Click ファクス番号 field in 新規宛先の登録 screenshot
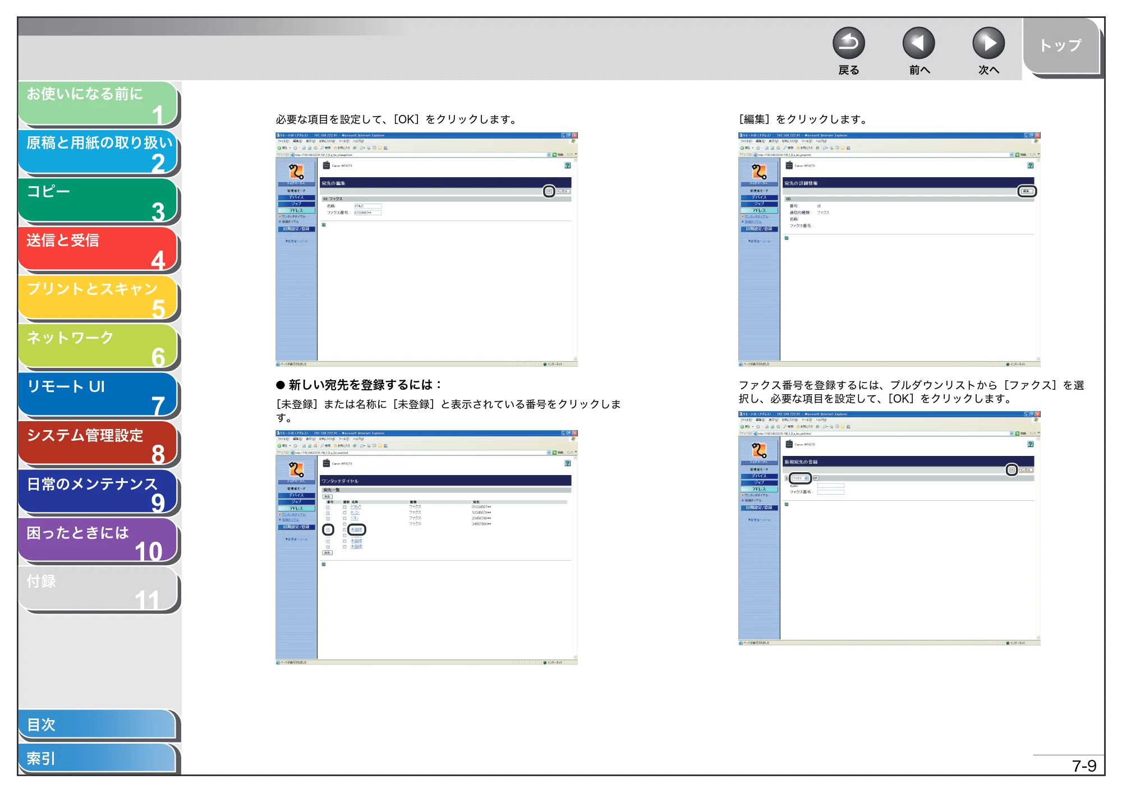 point(830,492)
